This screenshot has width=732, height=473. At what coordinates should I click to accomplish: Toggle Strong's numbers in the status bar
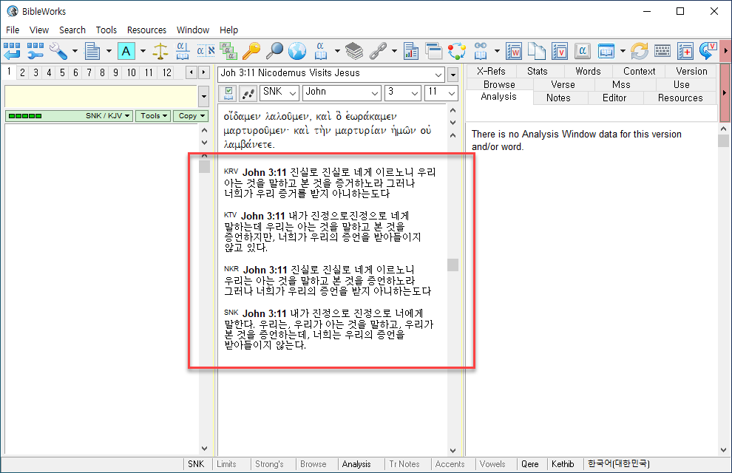271,463
